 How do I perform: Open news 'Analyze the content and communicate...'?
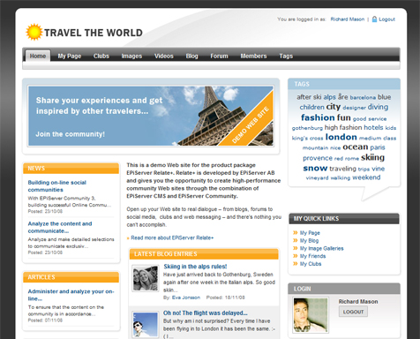tap(60, 227)
